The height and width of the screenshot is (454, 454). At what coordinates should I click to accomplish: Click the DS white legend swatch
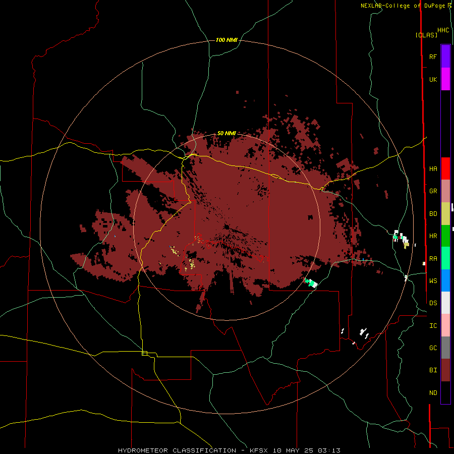pos(445,303)
